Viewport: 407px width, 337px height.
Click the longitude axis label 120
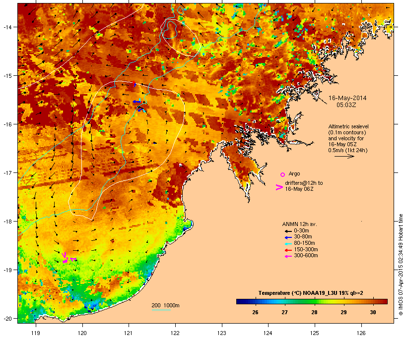point(82,333)
